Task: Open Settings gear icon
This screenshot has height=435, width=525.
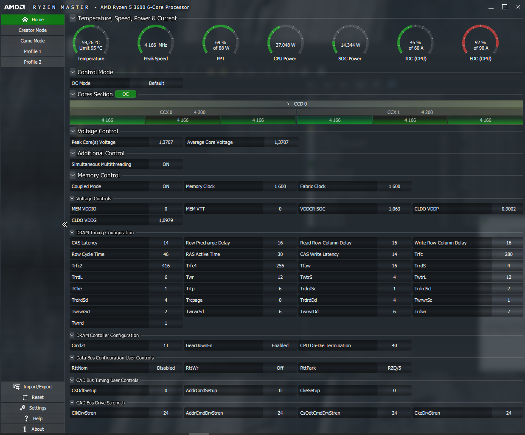Action: (22, 408)
